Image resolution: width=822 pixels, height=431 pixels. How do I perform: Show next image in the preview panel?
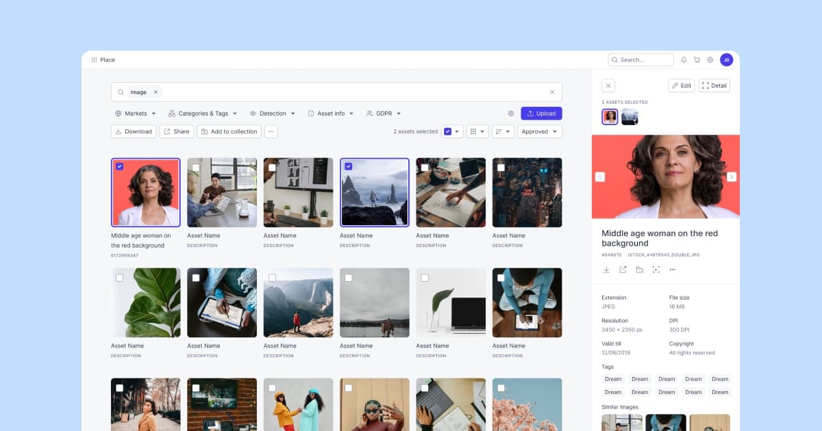[732, 177]
